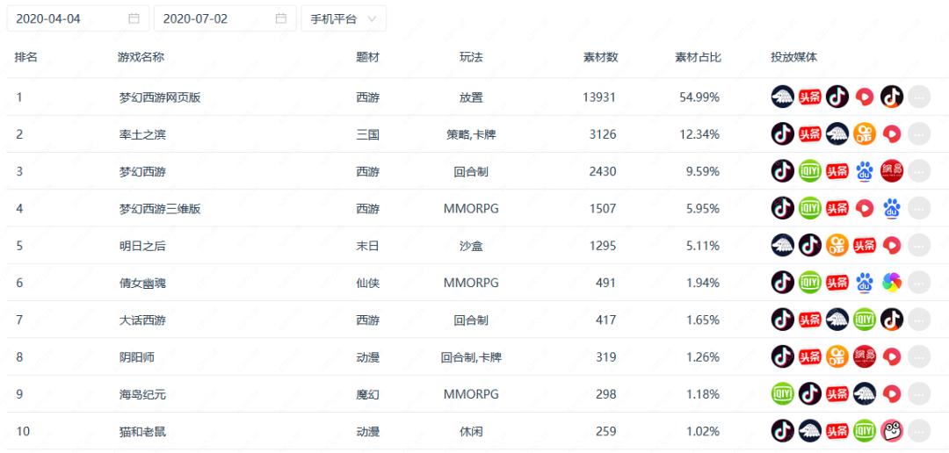Click the iQIYI icon in 大话西游 row
This screenshot has width=949, height=453.
(x=866, y=320)
